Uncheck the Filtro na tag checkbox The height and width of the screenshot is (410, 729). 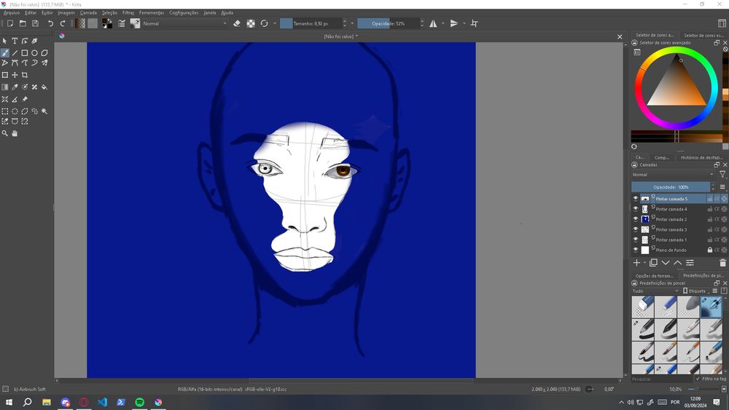click(698, 379)
